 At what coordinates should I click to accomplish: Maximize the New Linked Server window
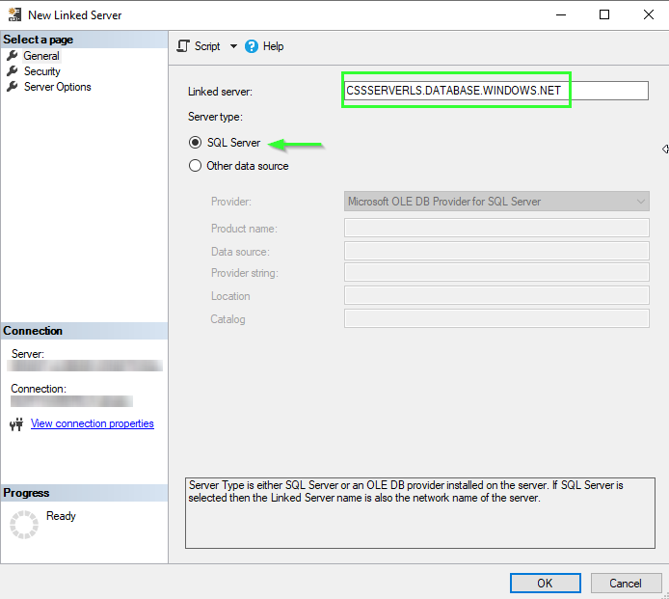point(604,14)
